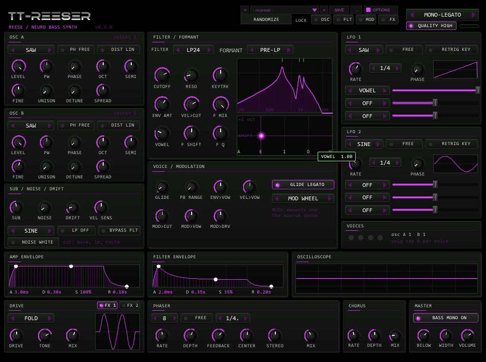This screenshot has width=486, height=362.
Task: Click the LP OFF button
Action: 76,230
